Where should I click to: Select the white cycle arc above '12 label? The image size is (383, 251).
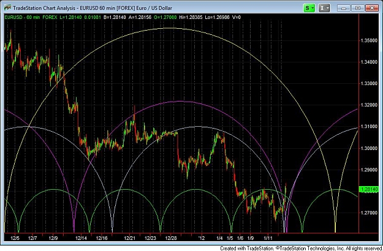tap(198, 126)
